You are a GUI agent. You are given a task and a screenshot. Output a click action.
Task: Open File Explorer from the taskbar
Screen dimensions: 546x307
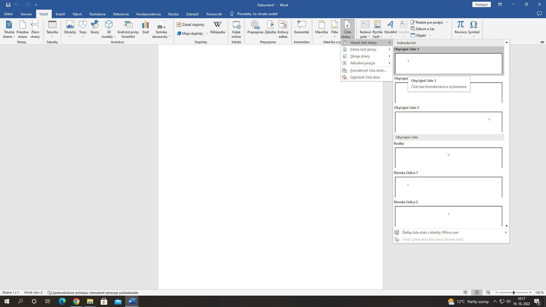(90, 301)
